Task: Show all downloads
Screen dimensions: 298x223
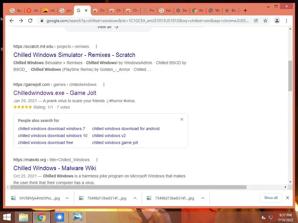Action: click(271, 198)
